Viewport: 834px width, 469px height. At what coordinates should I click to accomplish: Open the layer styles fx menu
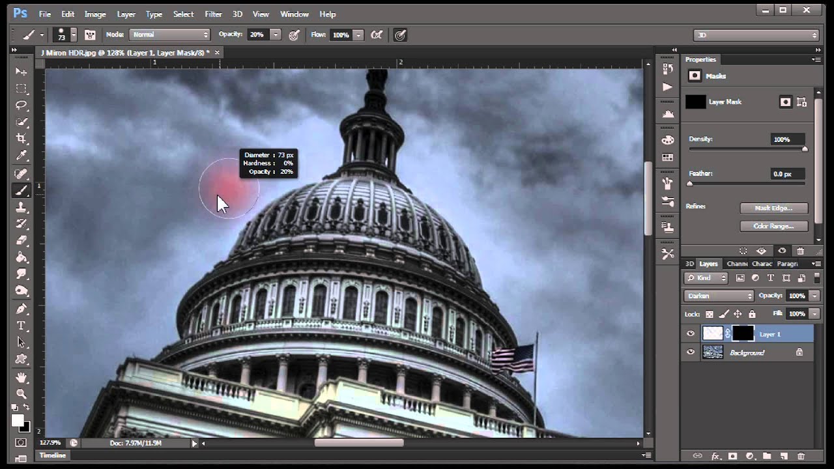(x=715, y=457)
